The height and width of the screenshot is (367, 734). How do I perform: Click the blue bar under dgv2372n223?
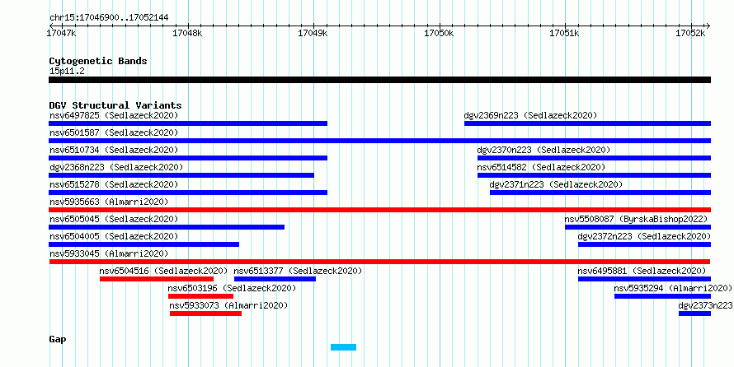click(x=645, y=244)
